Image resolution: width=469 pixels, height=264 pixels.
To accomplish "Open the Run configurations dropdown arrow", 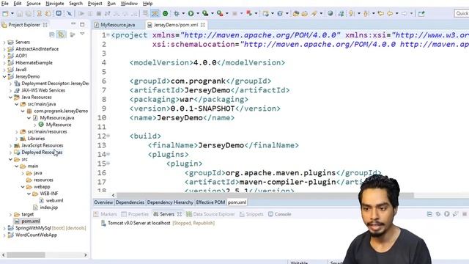I will (x=198, y=13).
